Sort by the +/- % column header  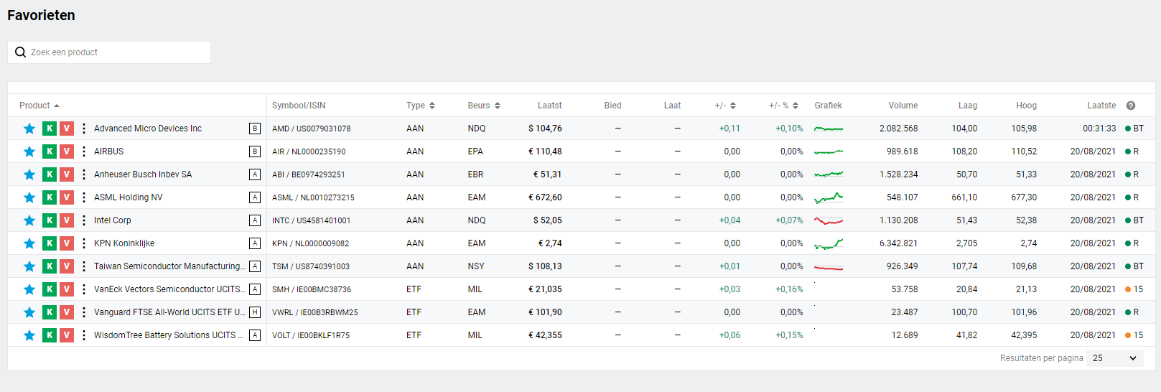tap(783, 106)
